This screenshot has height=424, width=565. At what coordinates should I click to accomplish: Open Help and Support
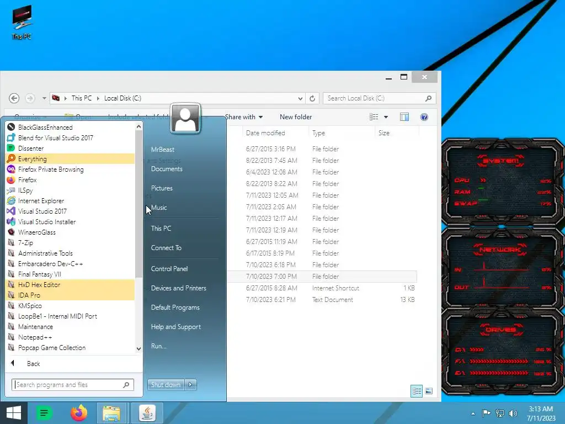click(176, 327)
